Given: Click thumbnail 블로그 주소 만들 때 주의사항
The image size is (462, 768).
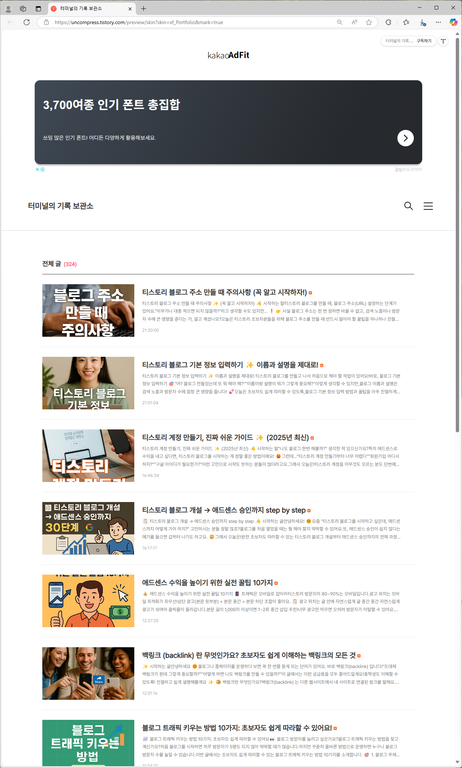Looking at the screenshot, I should tap(88, 310).
